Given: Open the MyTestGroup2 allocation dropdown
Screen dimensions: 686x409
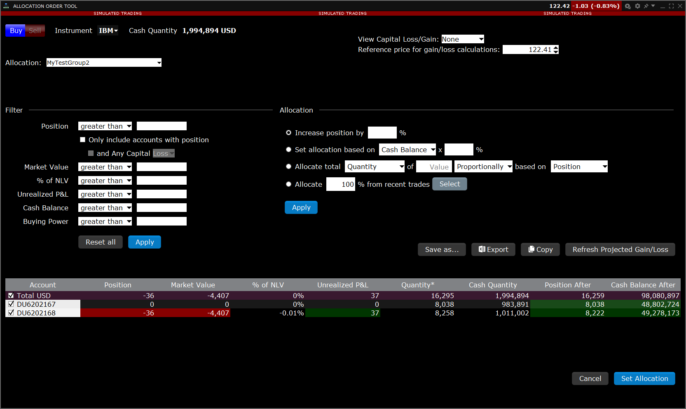Looking at the screenshot, I should click(104, 63).
